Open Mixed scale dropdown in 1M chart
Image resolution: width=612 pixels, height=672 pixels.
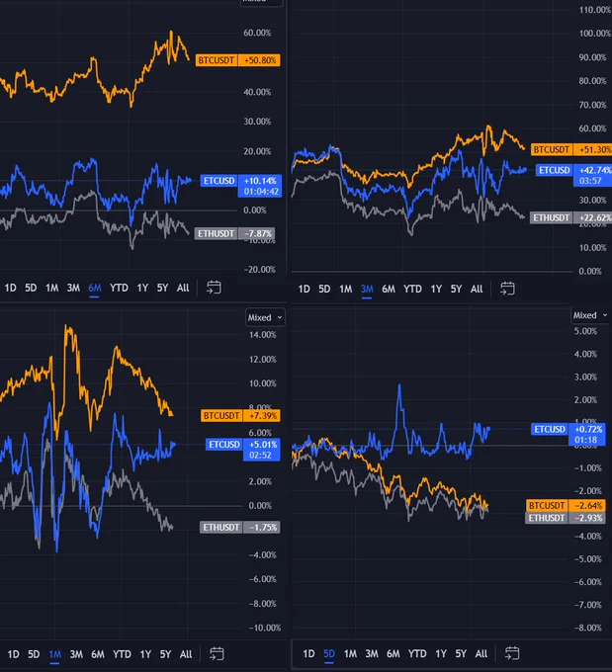[265, 317]
